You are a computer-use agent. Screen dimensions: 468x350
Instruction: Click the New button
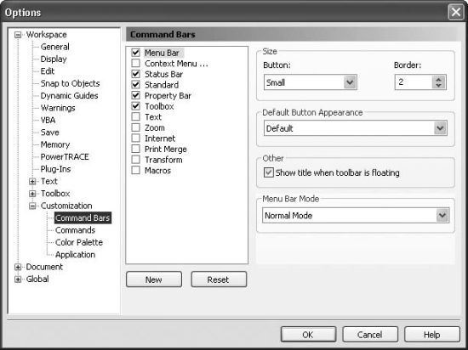(x=154, y=279)
